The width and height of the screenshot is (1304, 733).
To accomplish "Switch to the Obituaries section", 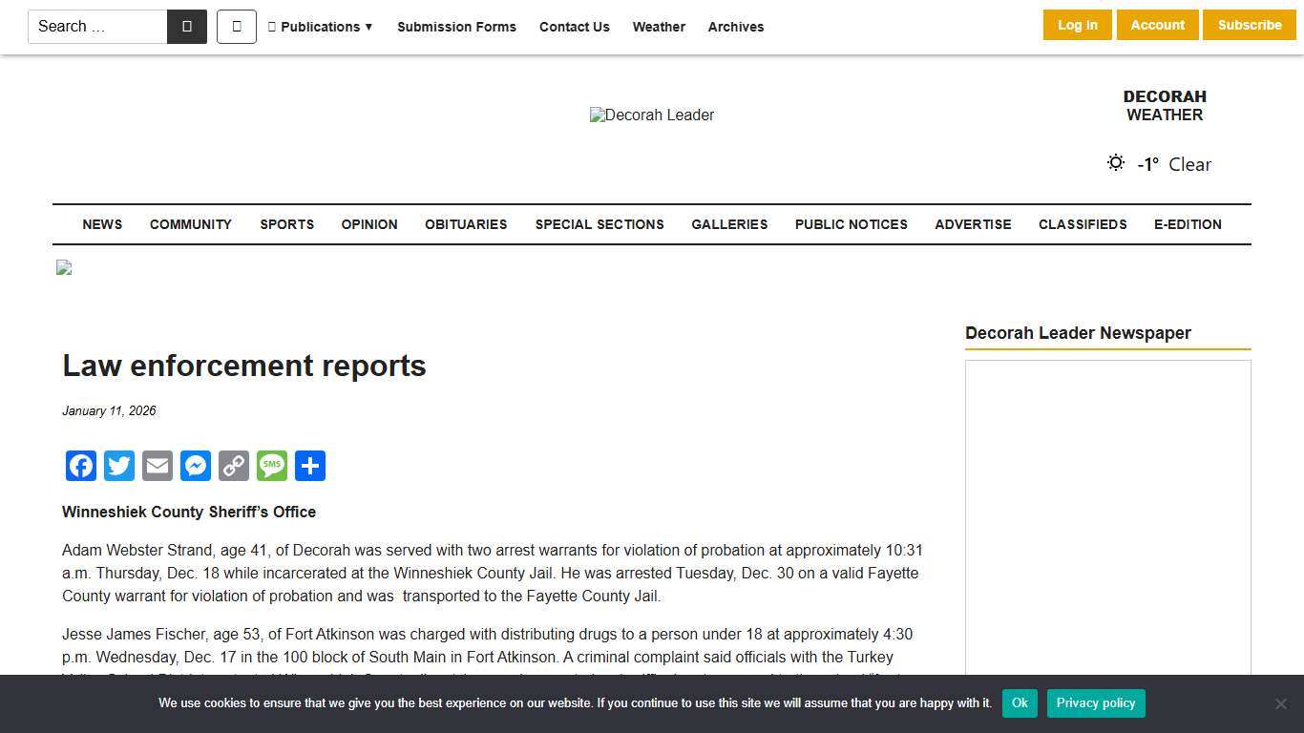I will tap(466, 224).
